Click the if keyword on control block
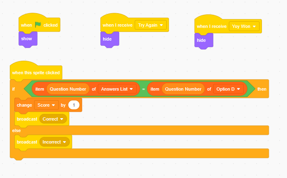Viewport: 287px width, 178px height. tap(14, 89)
